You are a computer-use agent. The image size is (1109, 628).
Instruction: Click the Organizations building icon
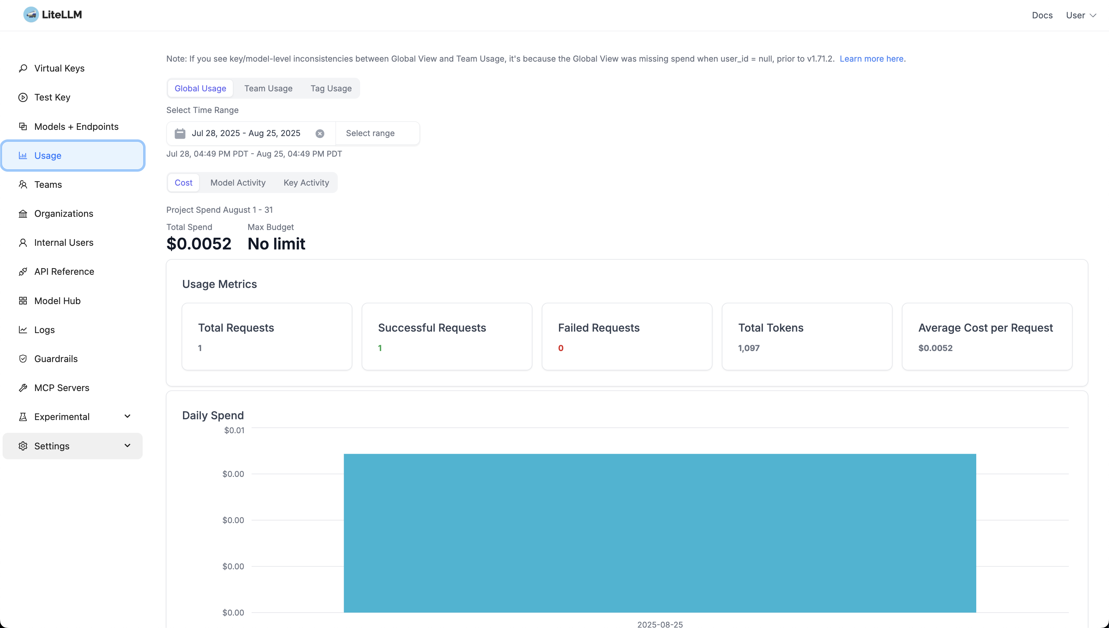23,213
